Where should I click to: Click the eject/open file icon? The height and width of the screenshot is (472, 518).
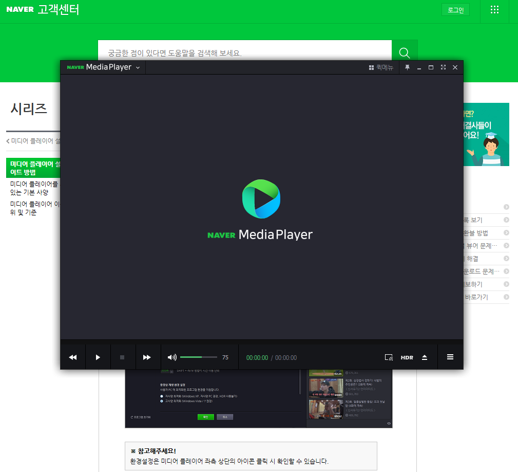(425, 357)
